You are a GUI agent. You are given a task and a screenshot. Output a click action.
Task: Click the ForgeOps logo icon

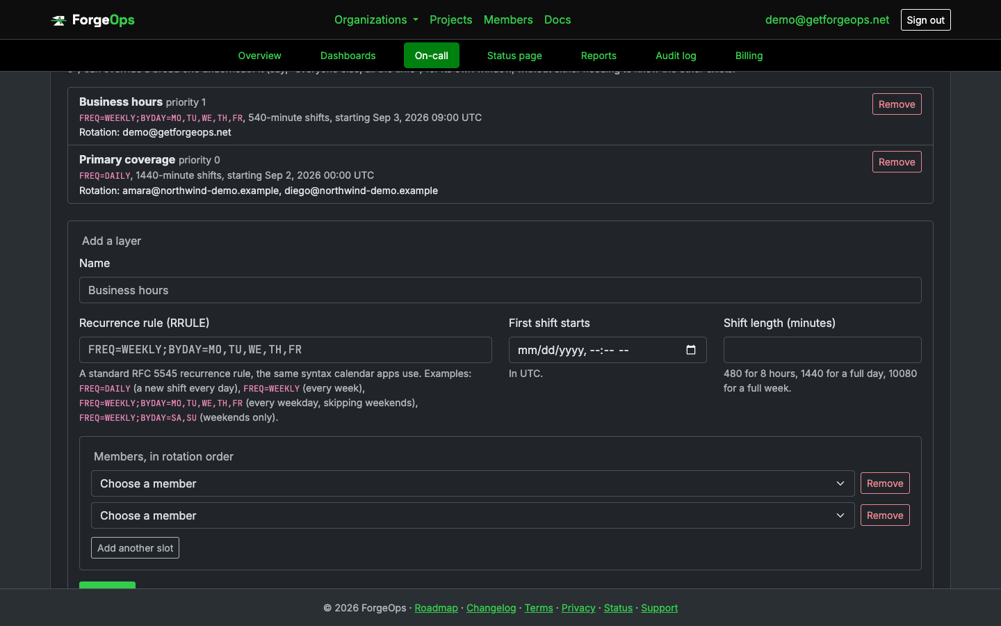coord(58,20)
